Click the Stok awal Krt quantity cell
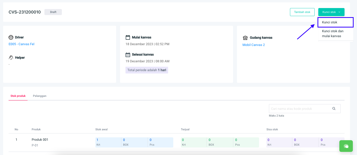 click(x=108, y=142)
